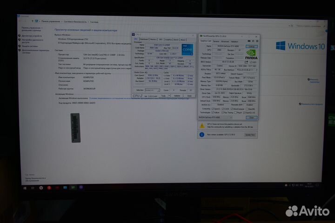The height and width of the screenshot is (223, 335).
Task: Toggle the OpenGL 4.6 checkbox in GPU-Z
Action: click(x=244, y=112)
